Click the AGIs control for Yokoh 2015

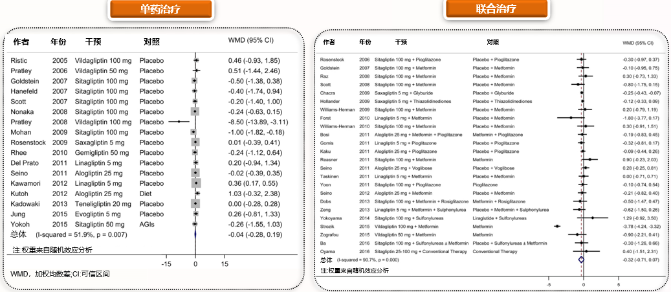(149, 223)
